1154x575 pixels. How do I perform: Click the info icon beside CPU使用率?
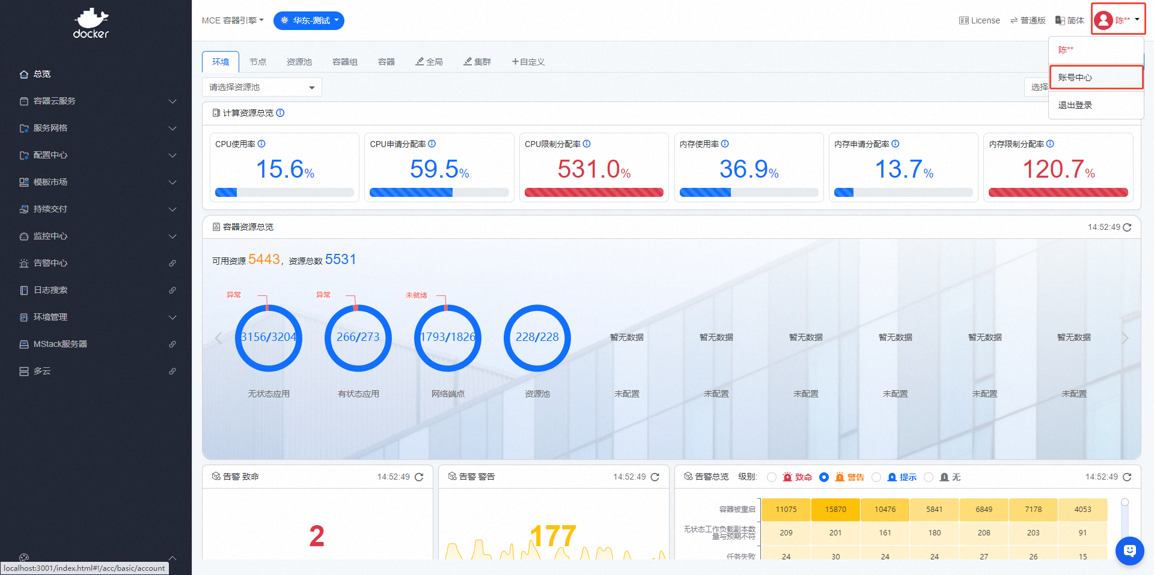tap(261, 144)
